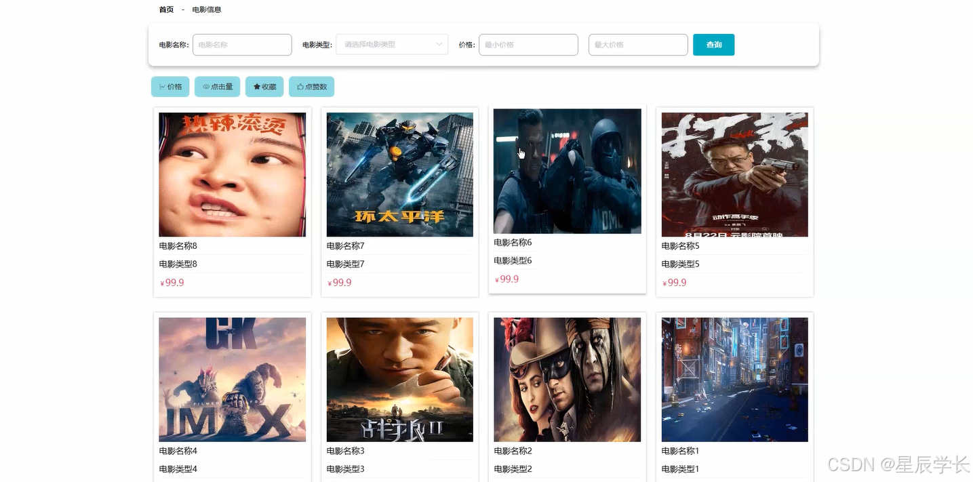Click the title text 电影名称8

pos(178,246)
